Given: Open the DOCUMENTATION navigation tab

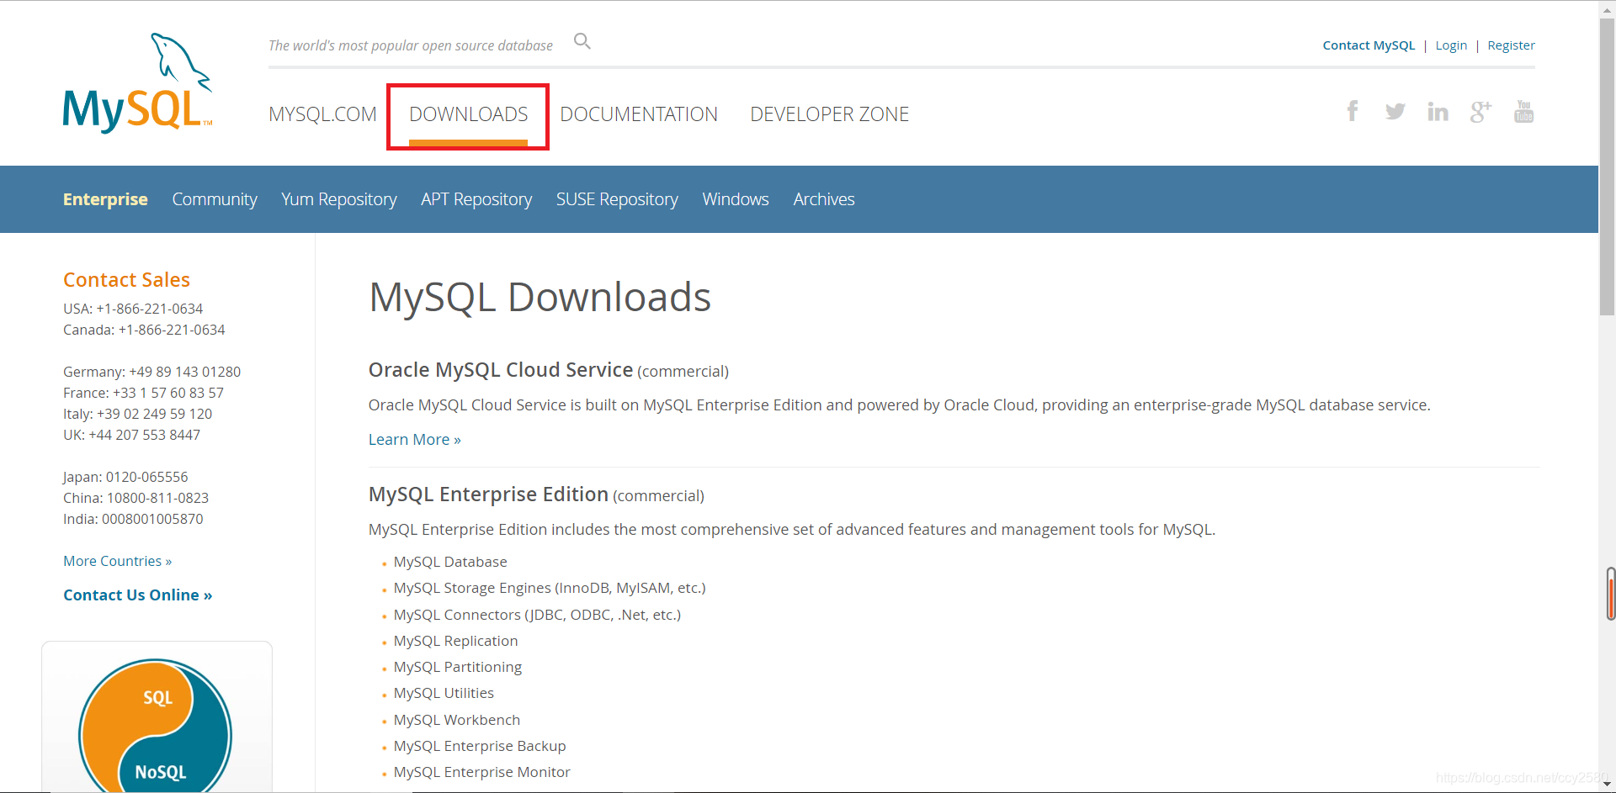Looking at the screenshot, I should pos(639,114).
